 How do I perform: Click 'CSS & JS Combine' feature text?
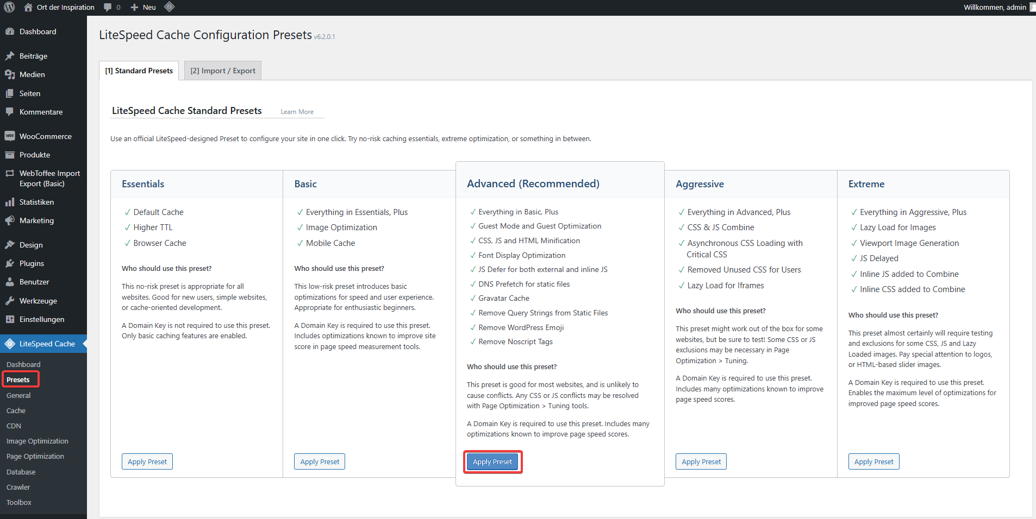click(721, 227)
